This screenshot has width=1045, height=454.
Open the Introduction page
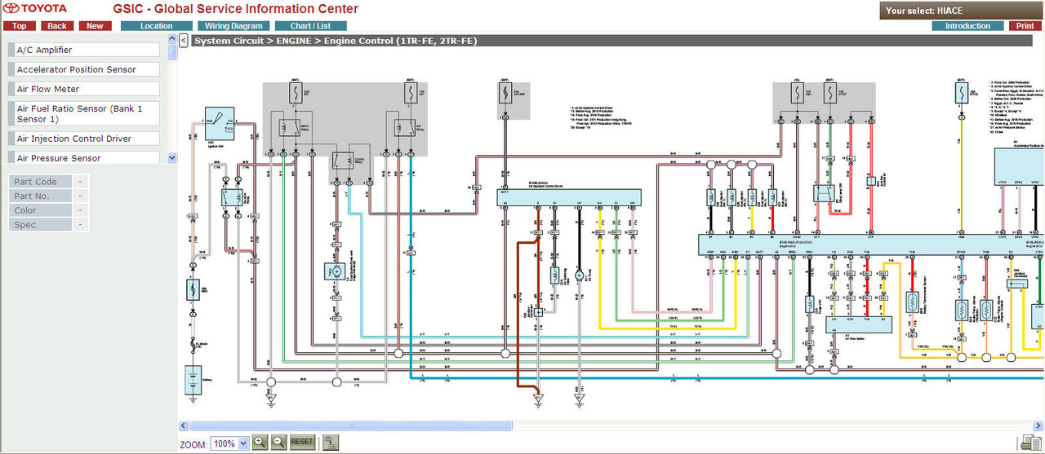coord(967,26)
